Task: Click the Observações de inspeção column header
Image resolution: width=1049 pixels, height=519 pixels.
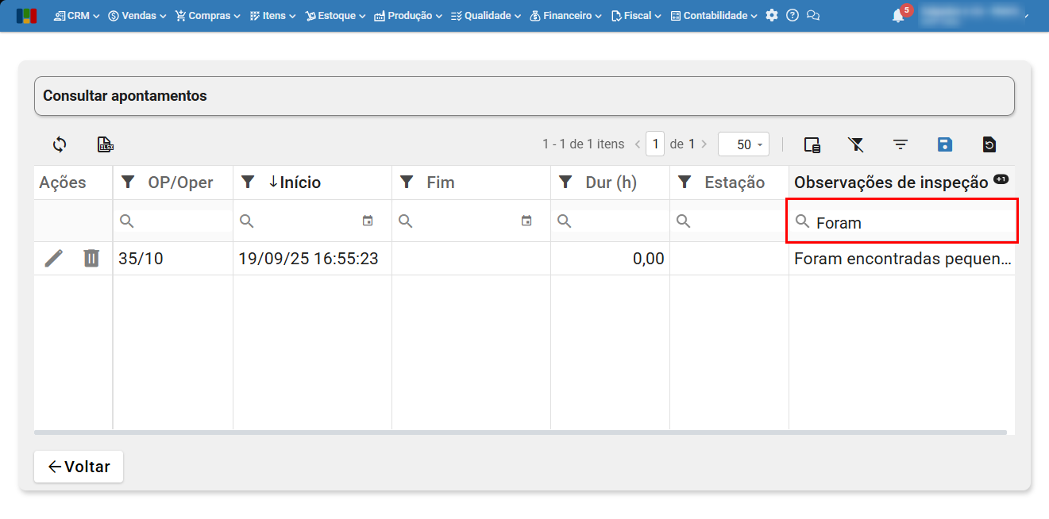Action: pyautogui.click(x=891, y=183)
